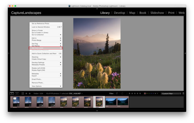Image resolution: width=194 pixels, height=123 pixels.
Task: Expand the Develop Settings submenu
Action: [46, 63]
